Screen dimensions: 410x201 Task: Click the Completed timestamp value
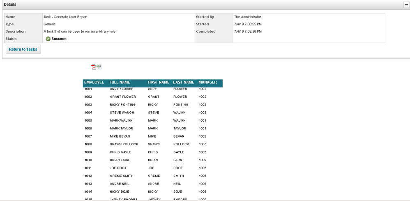point(248,32)
